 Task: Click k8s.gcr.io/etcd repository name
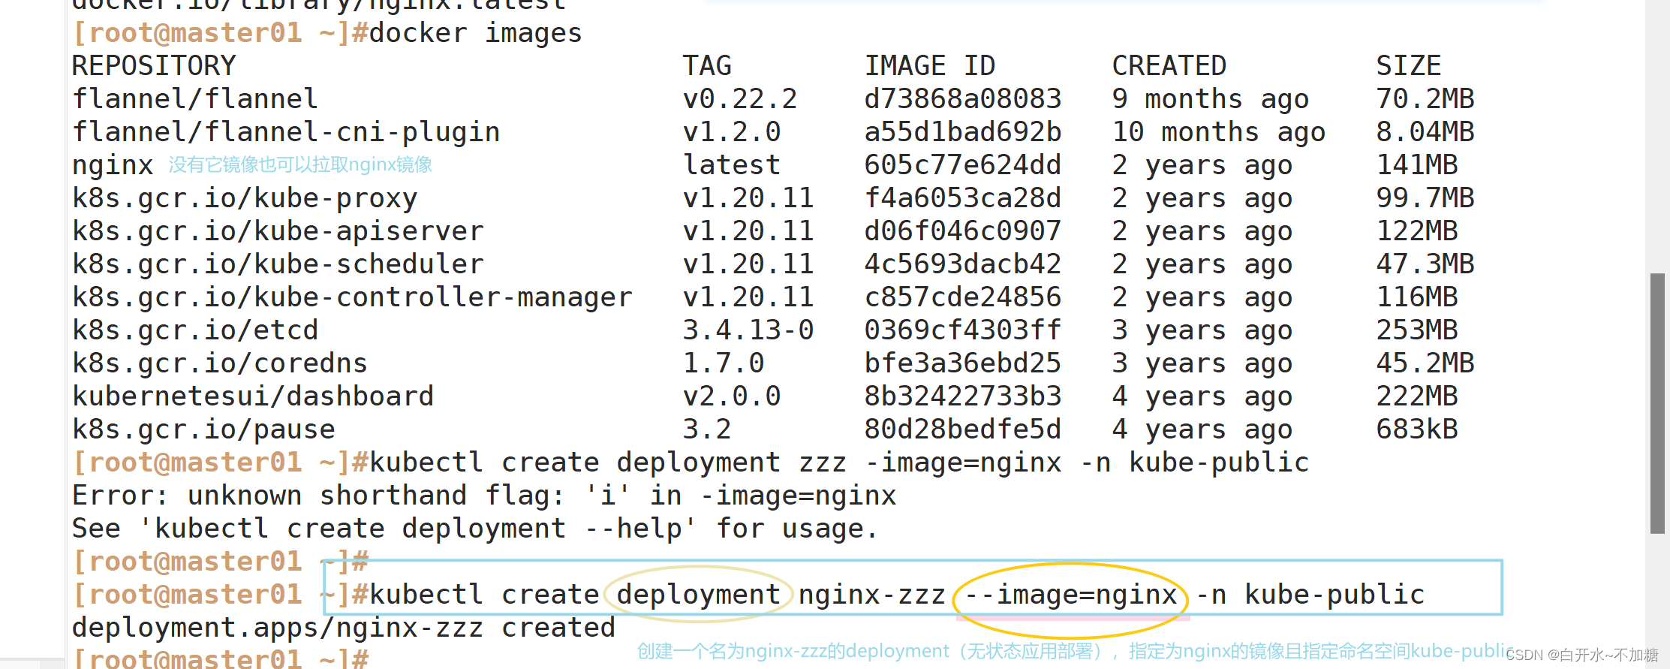195,330
